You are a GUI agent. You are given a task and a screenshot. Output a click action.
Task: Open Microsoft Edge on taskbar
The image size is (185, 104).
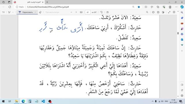pyautogui.click(x=23, y=101)
